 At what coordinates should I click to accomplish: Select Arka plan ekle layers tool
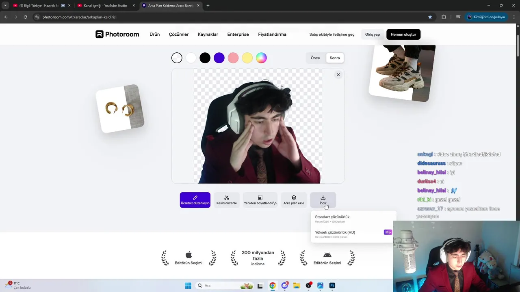[x=294, y=200]
